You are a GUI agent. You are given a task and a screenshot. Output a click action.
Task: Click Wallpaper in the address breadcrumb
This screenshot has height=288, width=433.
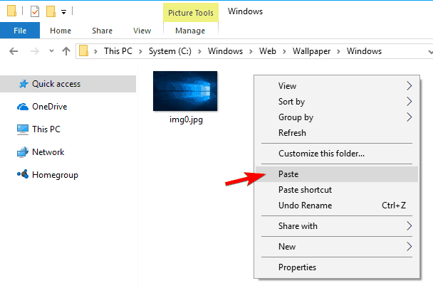point(311,51)
